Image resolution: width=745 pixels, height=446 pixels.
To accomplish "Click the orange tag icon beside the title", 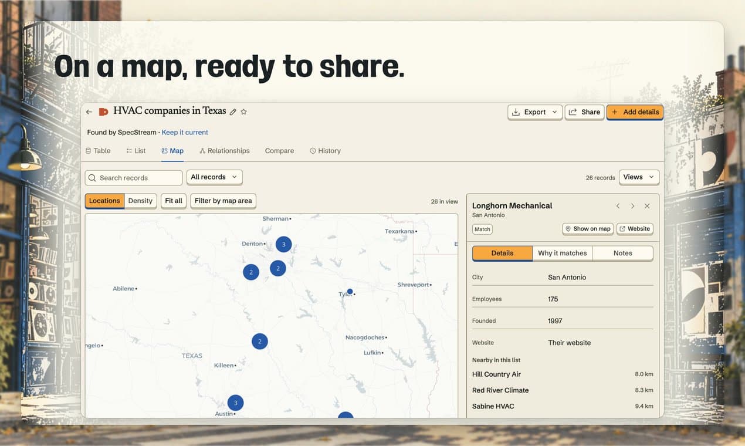I will click(x=103, y=112).
